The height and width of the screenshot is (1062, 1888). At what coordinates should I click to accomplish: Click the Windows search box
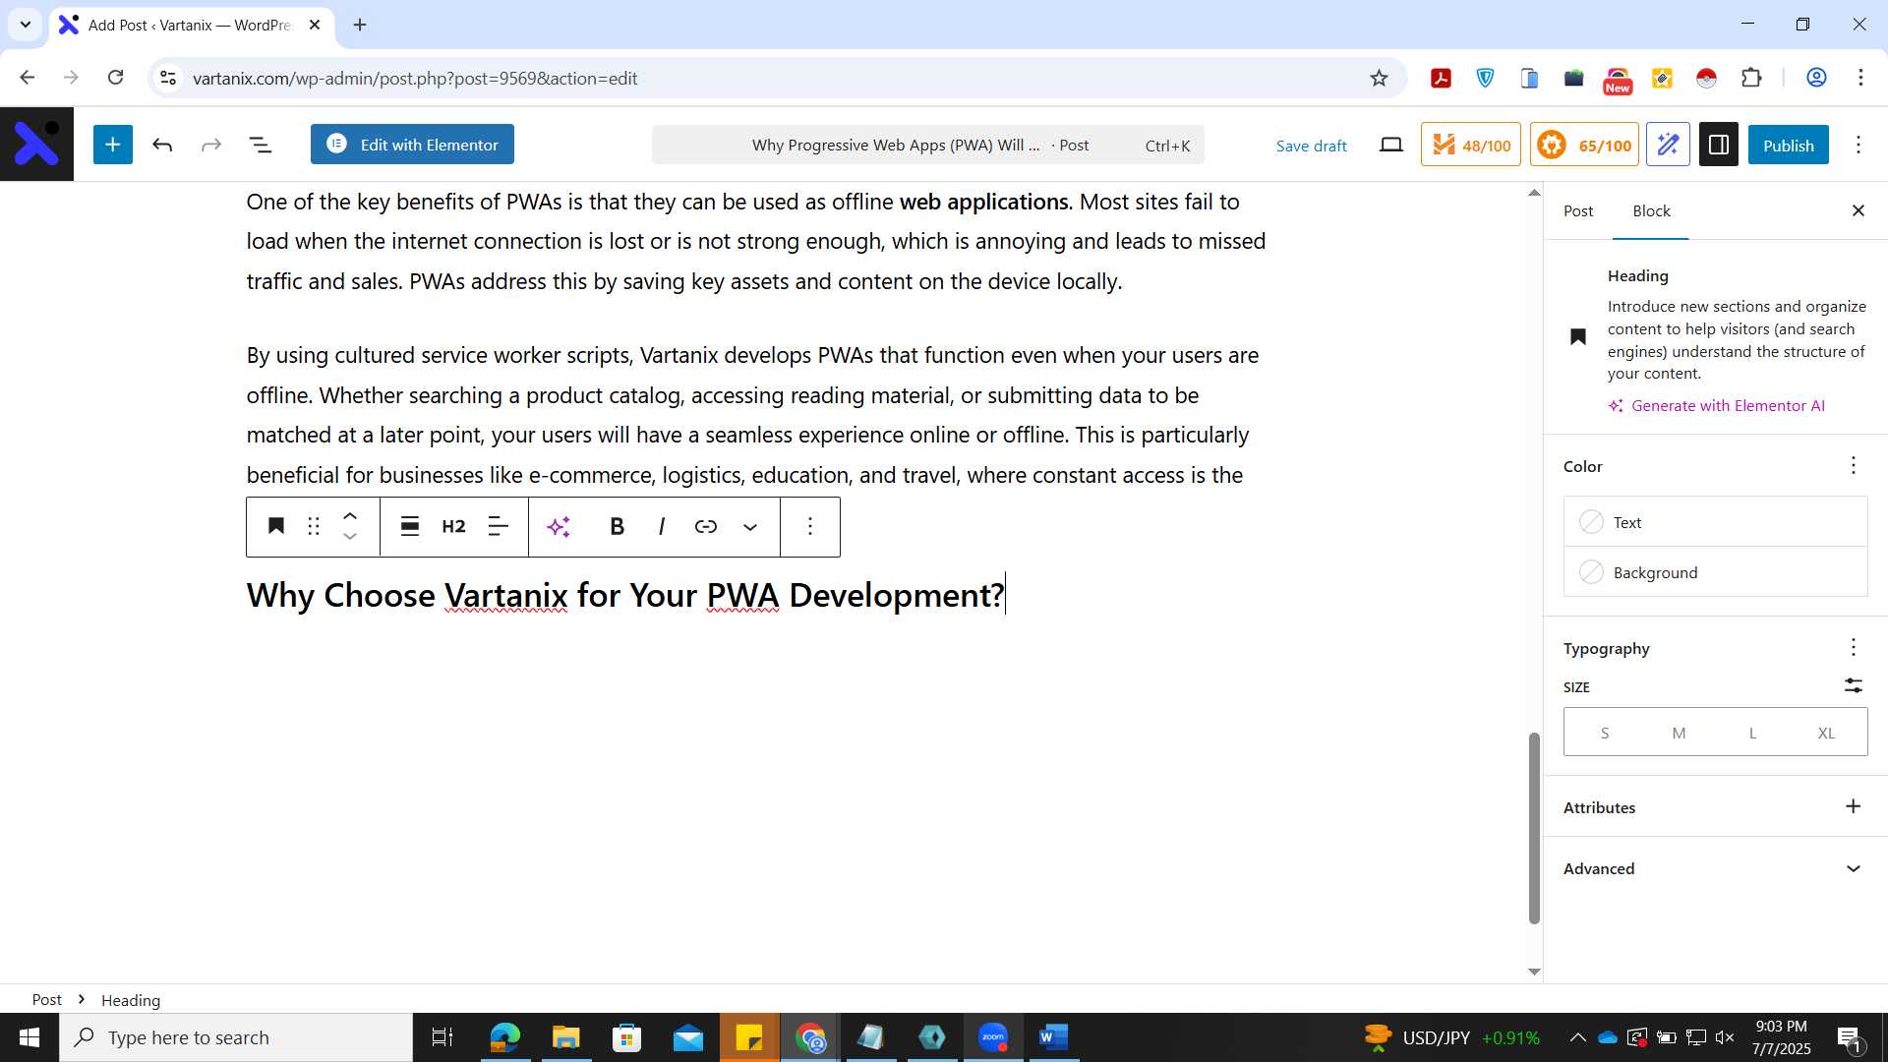coord(236,1037)
